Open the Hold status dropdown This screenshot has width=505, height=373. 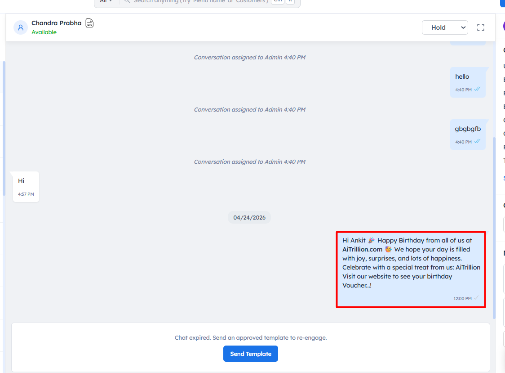point(444,27)
